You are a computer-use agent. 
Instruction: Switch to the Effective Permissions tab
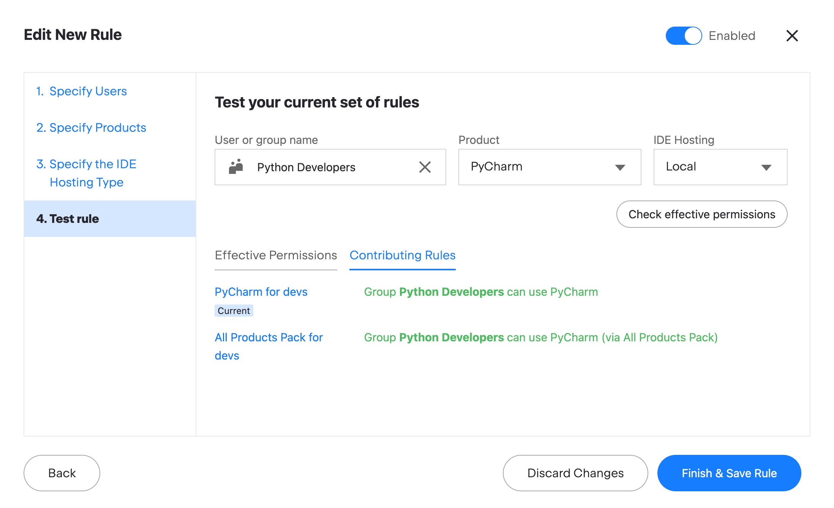point(276,255)
